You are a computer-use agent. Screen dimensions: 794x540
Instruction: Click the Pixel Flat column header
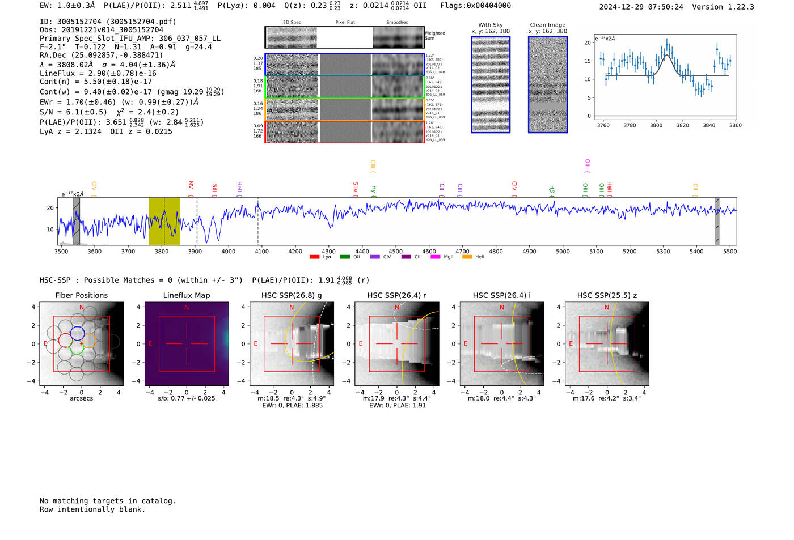[345, 23]
